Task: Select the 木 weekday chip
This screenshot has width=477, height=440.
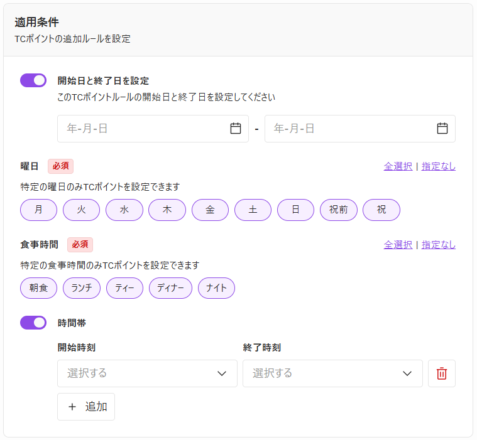Action: click(x=167, y=210)
